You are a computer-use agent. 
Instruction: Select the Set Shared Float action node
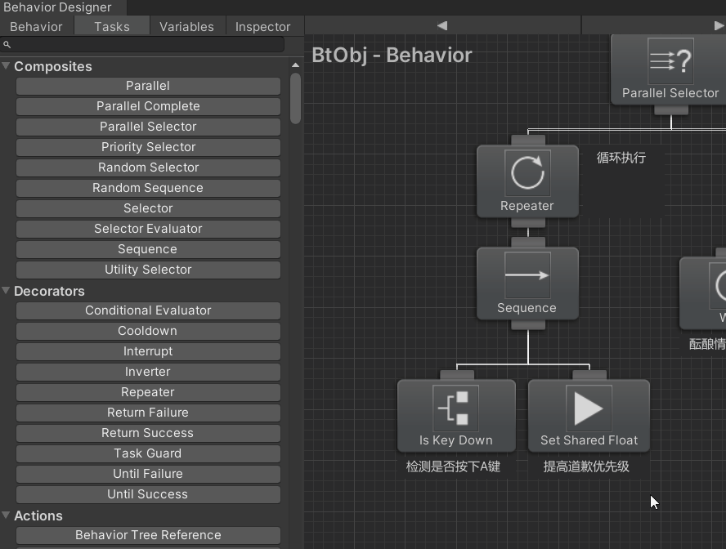tap(589, 415)
